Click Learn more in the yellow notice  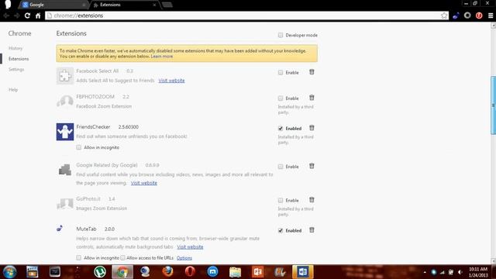click(162, 57)
